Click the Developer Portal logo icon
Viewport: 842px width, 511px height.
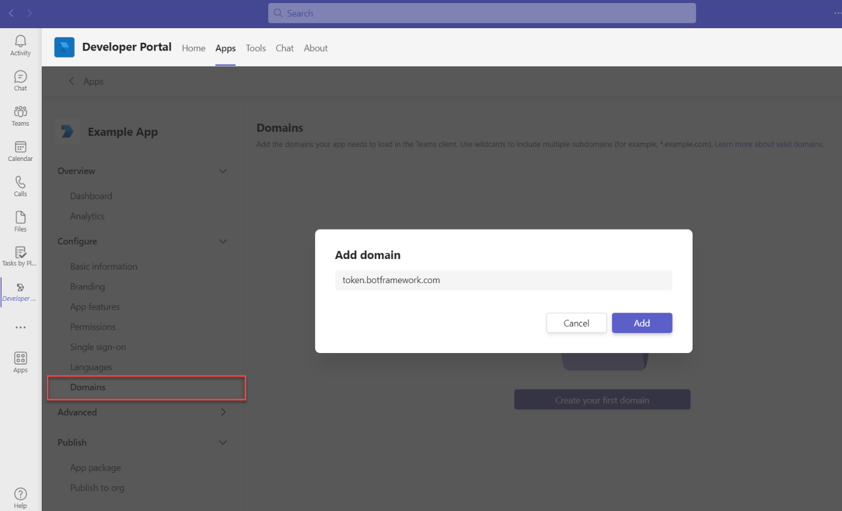pos(64,47)
